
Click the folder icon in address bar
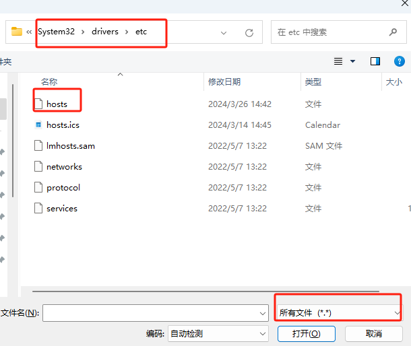tap(17, 32)
